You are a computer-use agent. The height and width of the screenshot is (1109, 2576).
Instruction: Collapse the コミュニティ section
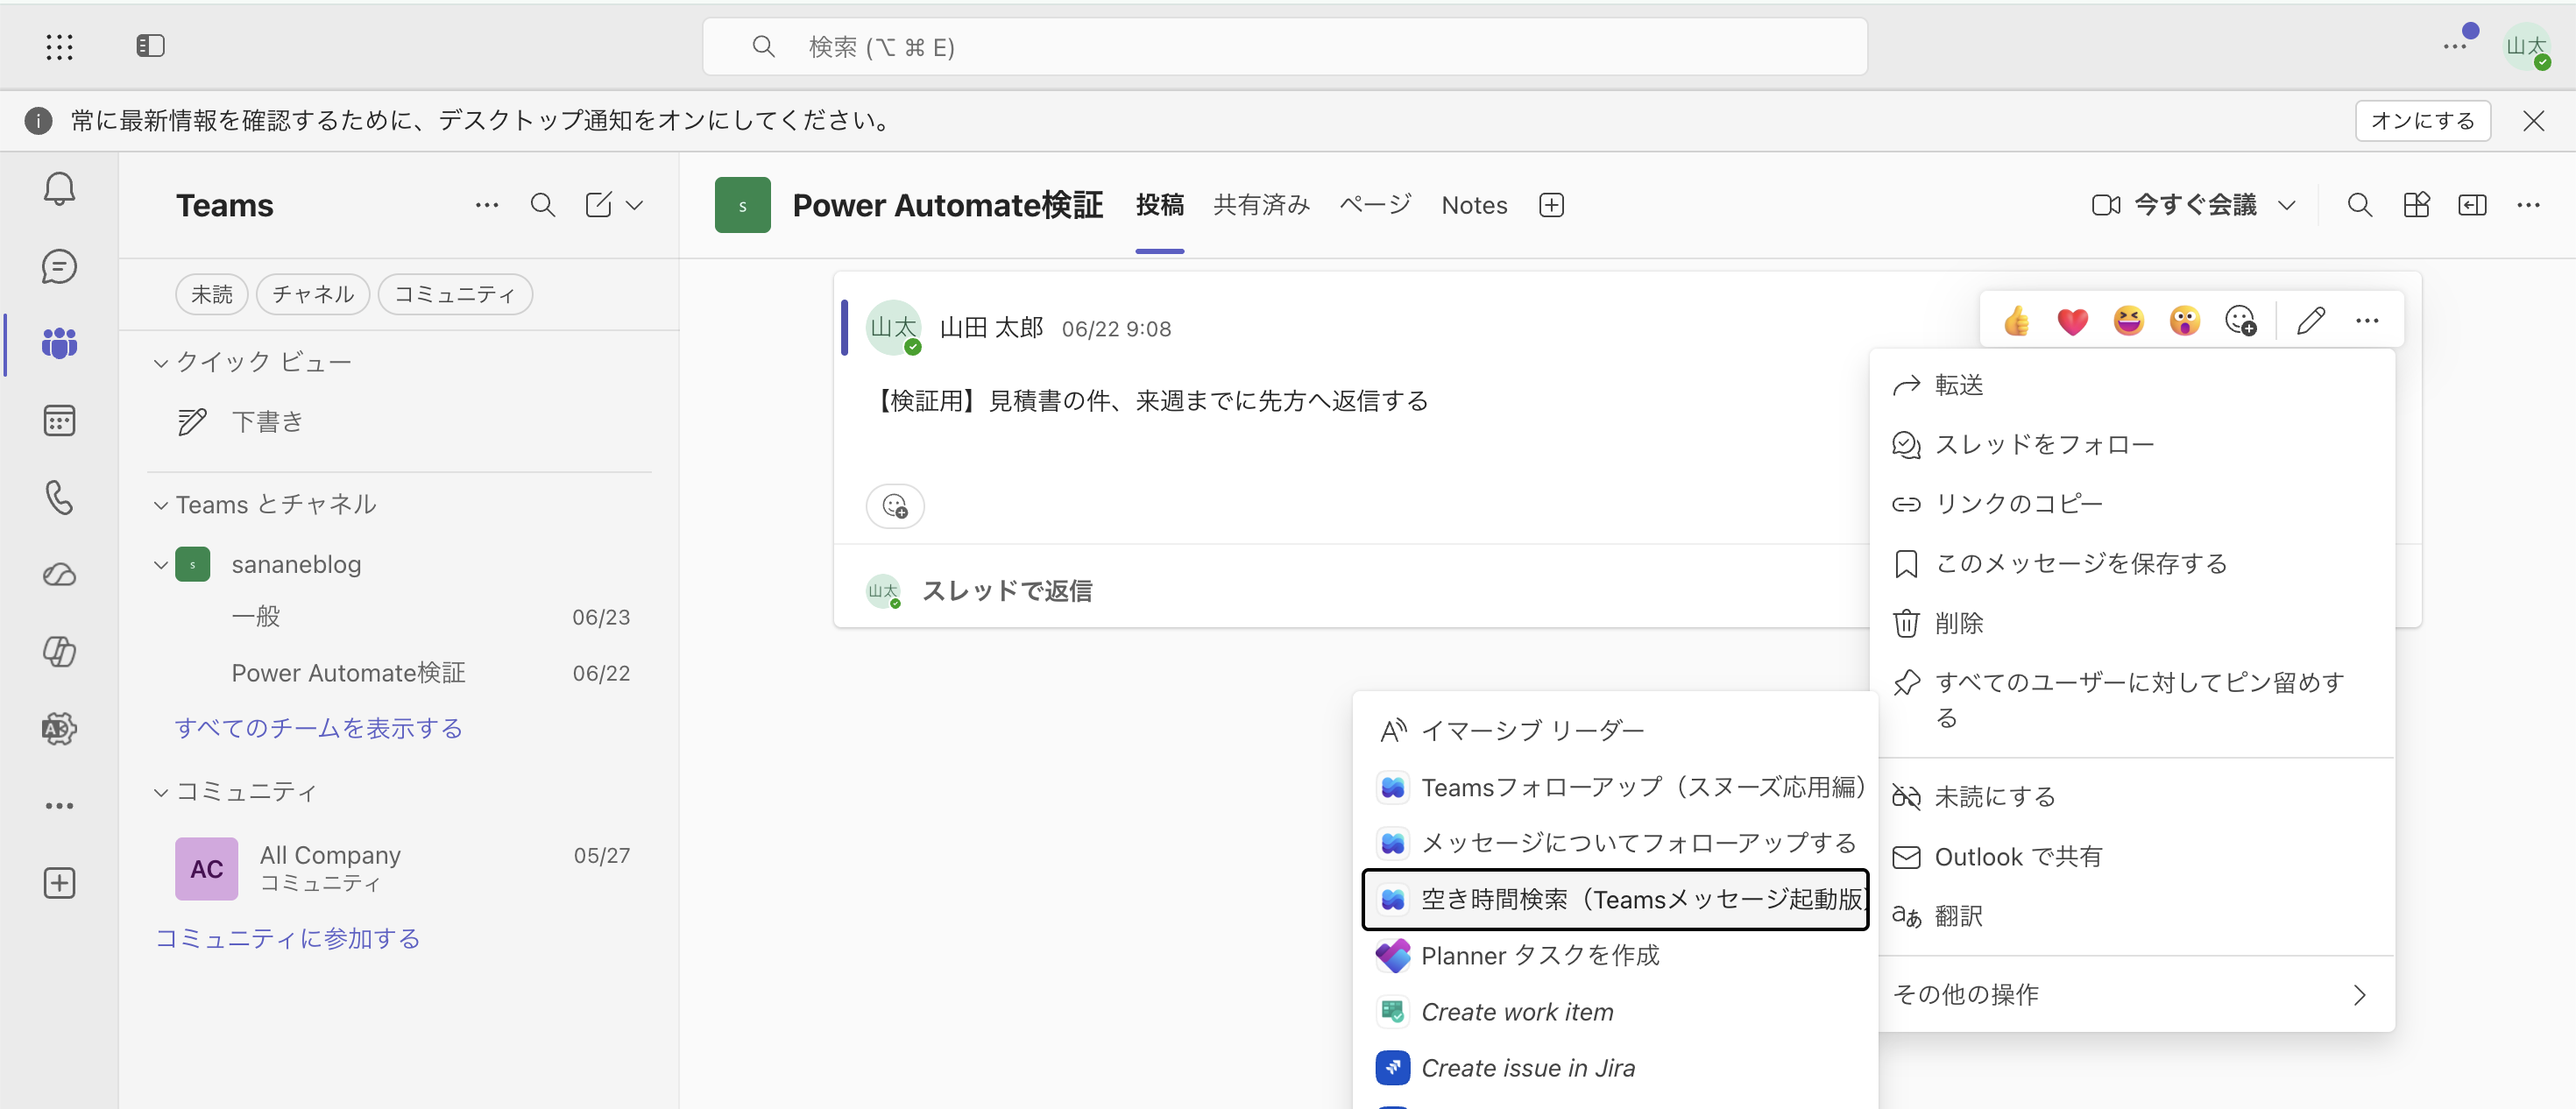pyautogui.click(x=160, y=793)
